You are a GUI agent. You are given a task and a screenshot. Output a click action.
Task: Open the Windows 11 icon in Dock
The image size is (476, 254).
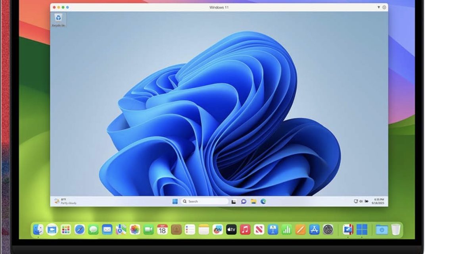coord(362,229)
